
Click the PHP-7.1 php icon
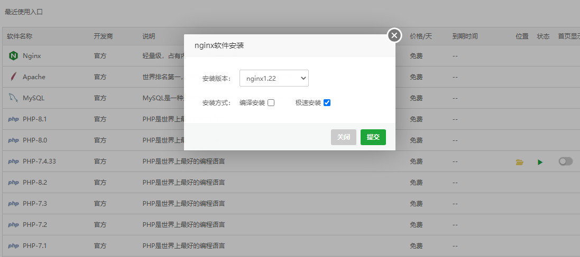(x=13, y=246)
